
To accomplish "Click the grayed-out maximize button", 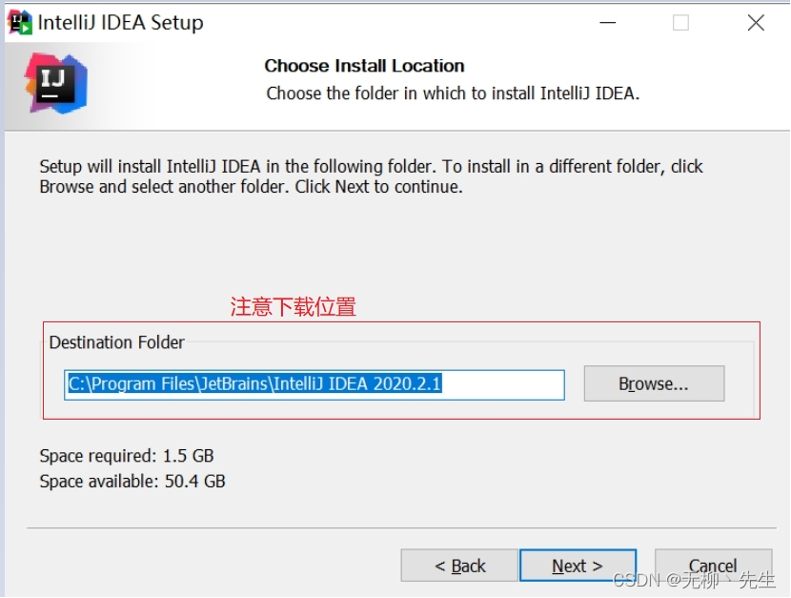I will [x=680, y=22].
